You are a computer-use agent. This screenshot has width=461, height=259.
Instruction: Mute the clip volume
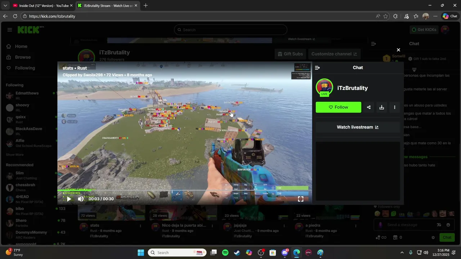click(x=81, y=199)
